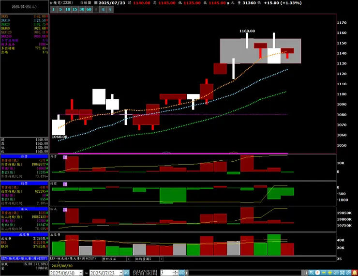Click the 外資 blue header in left panel
358x276 pixels.
pos(24,156)
